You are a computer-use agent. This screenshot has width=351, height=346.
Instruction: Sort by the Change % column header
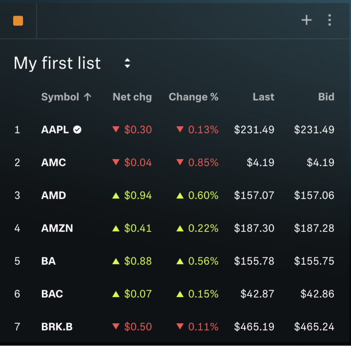pos(194,97)
